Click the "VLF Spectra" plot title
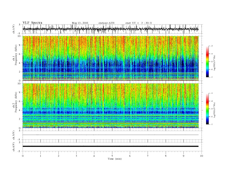Image resolution: width=227 pixels, height=175 pixels. [x=32, y=23]
